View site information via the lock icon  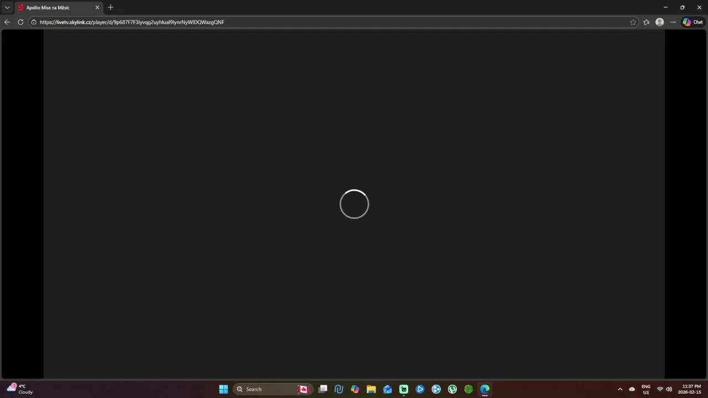click(33, 22)
